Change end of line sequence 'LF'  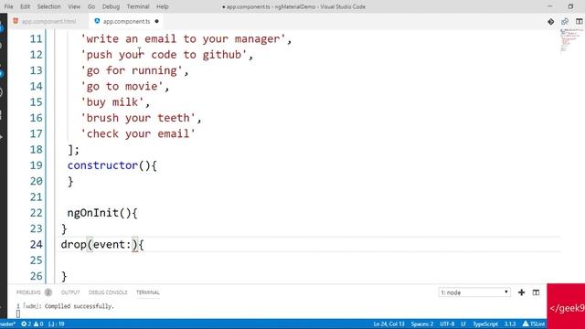[463, 324]
